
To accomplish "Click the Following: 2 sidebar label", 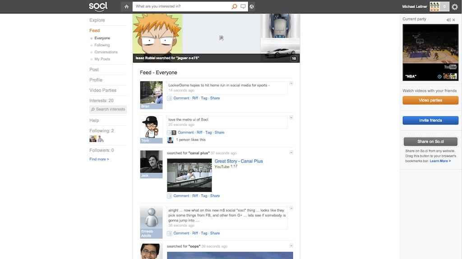I will (x=102, y=131).
